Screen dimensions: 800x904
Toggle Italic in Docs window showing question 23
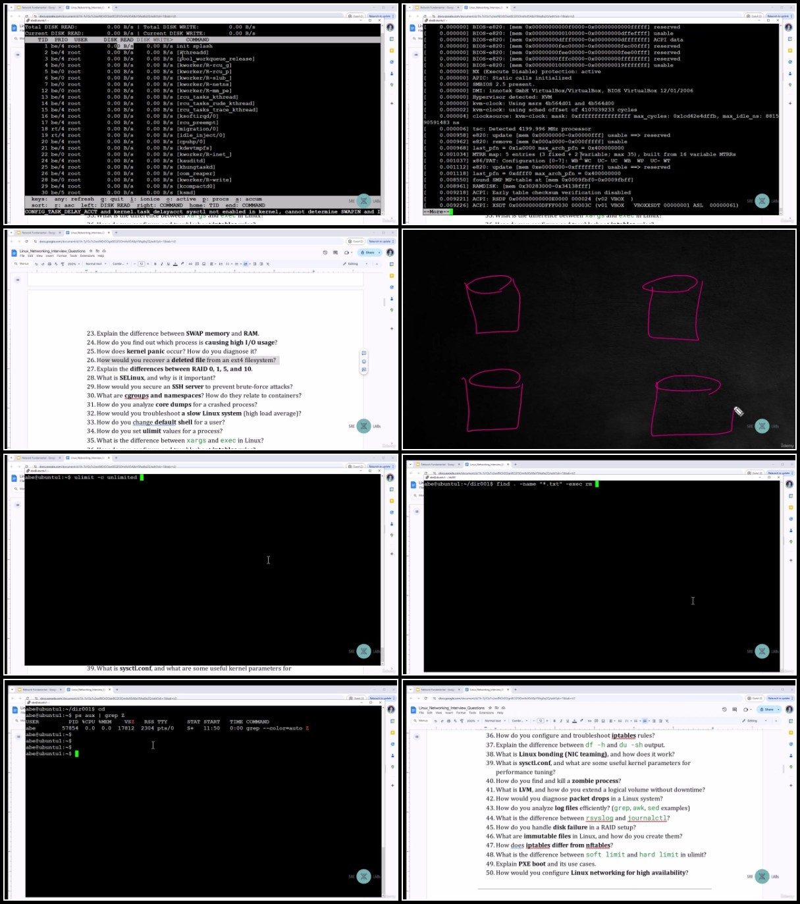tap(161, 263)
